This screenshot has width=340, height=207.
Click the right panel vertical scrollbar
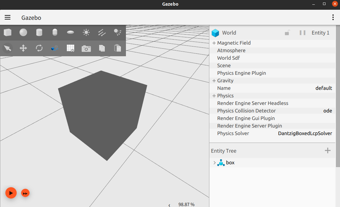[x=338, y=96]
